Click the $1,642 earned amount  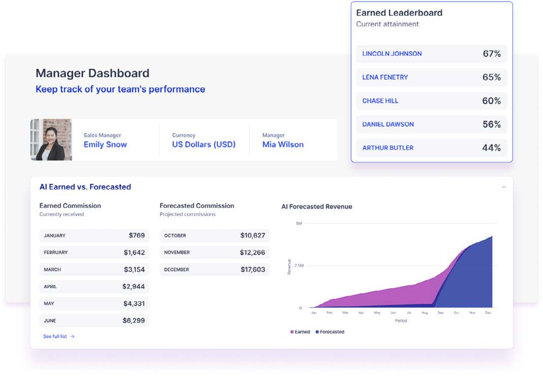(x=134, y=253)
